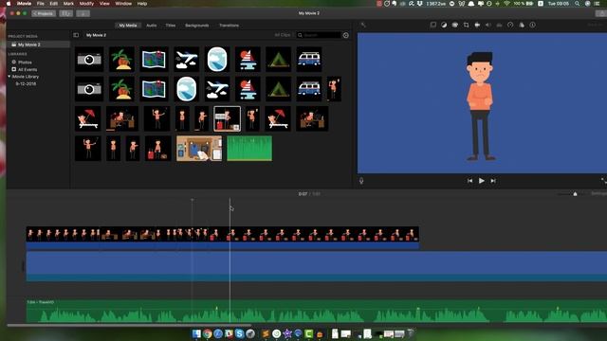Toggle the library browser view button
Viewport: 607px width, 341px height.
click(x=66, y=13)
